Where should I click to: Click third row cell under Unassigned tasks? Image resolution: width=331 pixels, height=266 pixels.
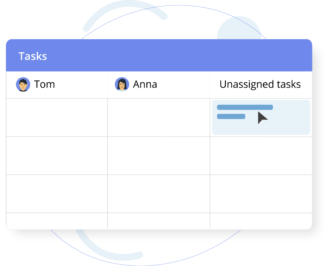261,194
